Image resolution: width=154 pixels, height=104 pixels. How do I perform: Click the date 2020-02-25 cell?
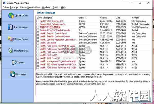coord(121,27)
